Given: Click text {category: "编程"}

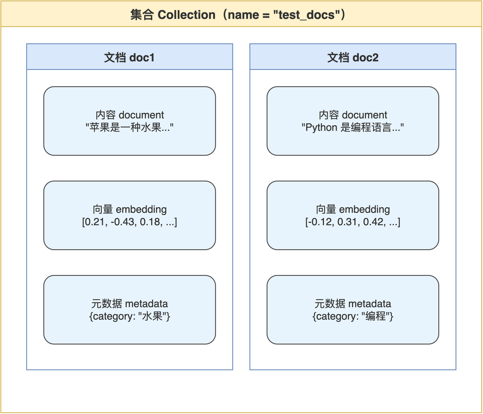Looking at the screenshot, I should (353, 316).
